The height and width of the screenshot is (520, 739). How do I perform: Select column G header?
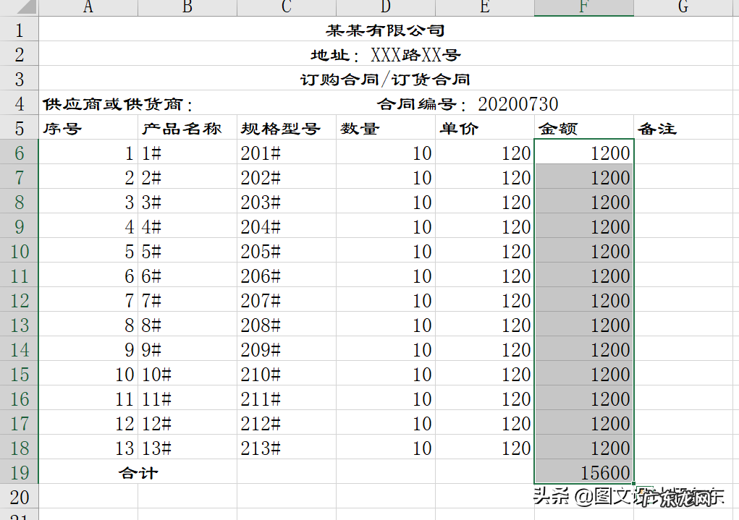[x=682, y=7]
